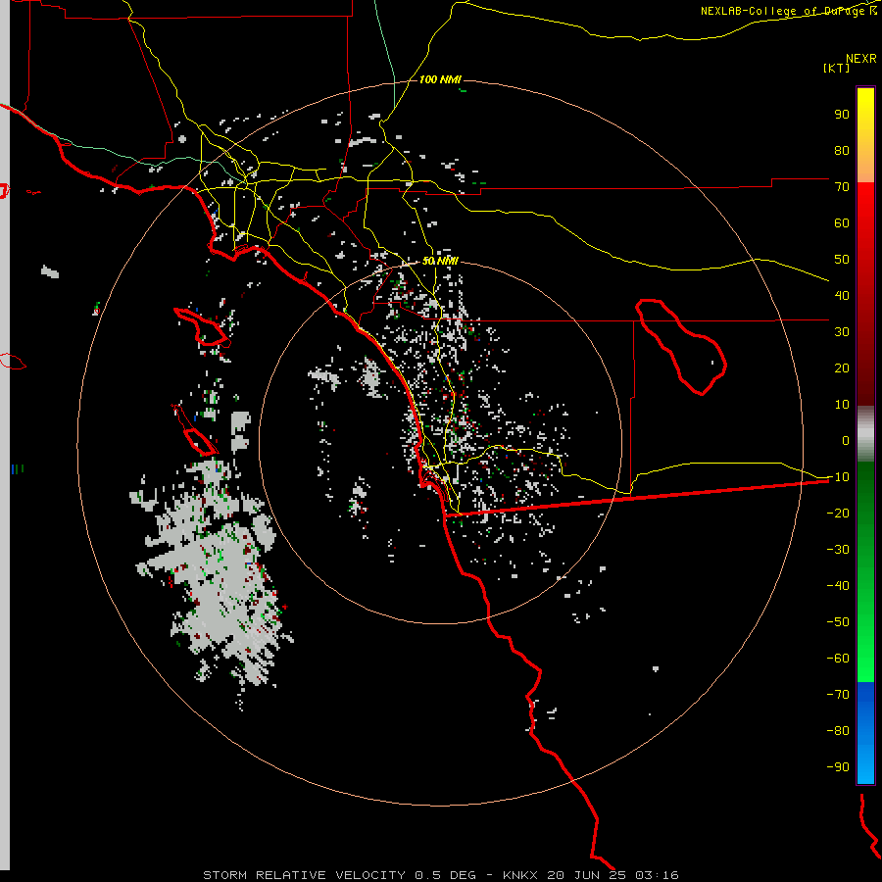Click the -80 value on velocity scale
The image size is (882, 882).
coord(838,731)
